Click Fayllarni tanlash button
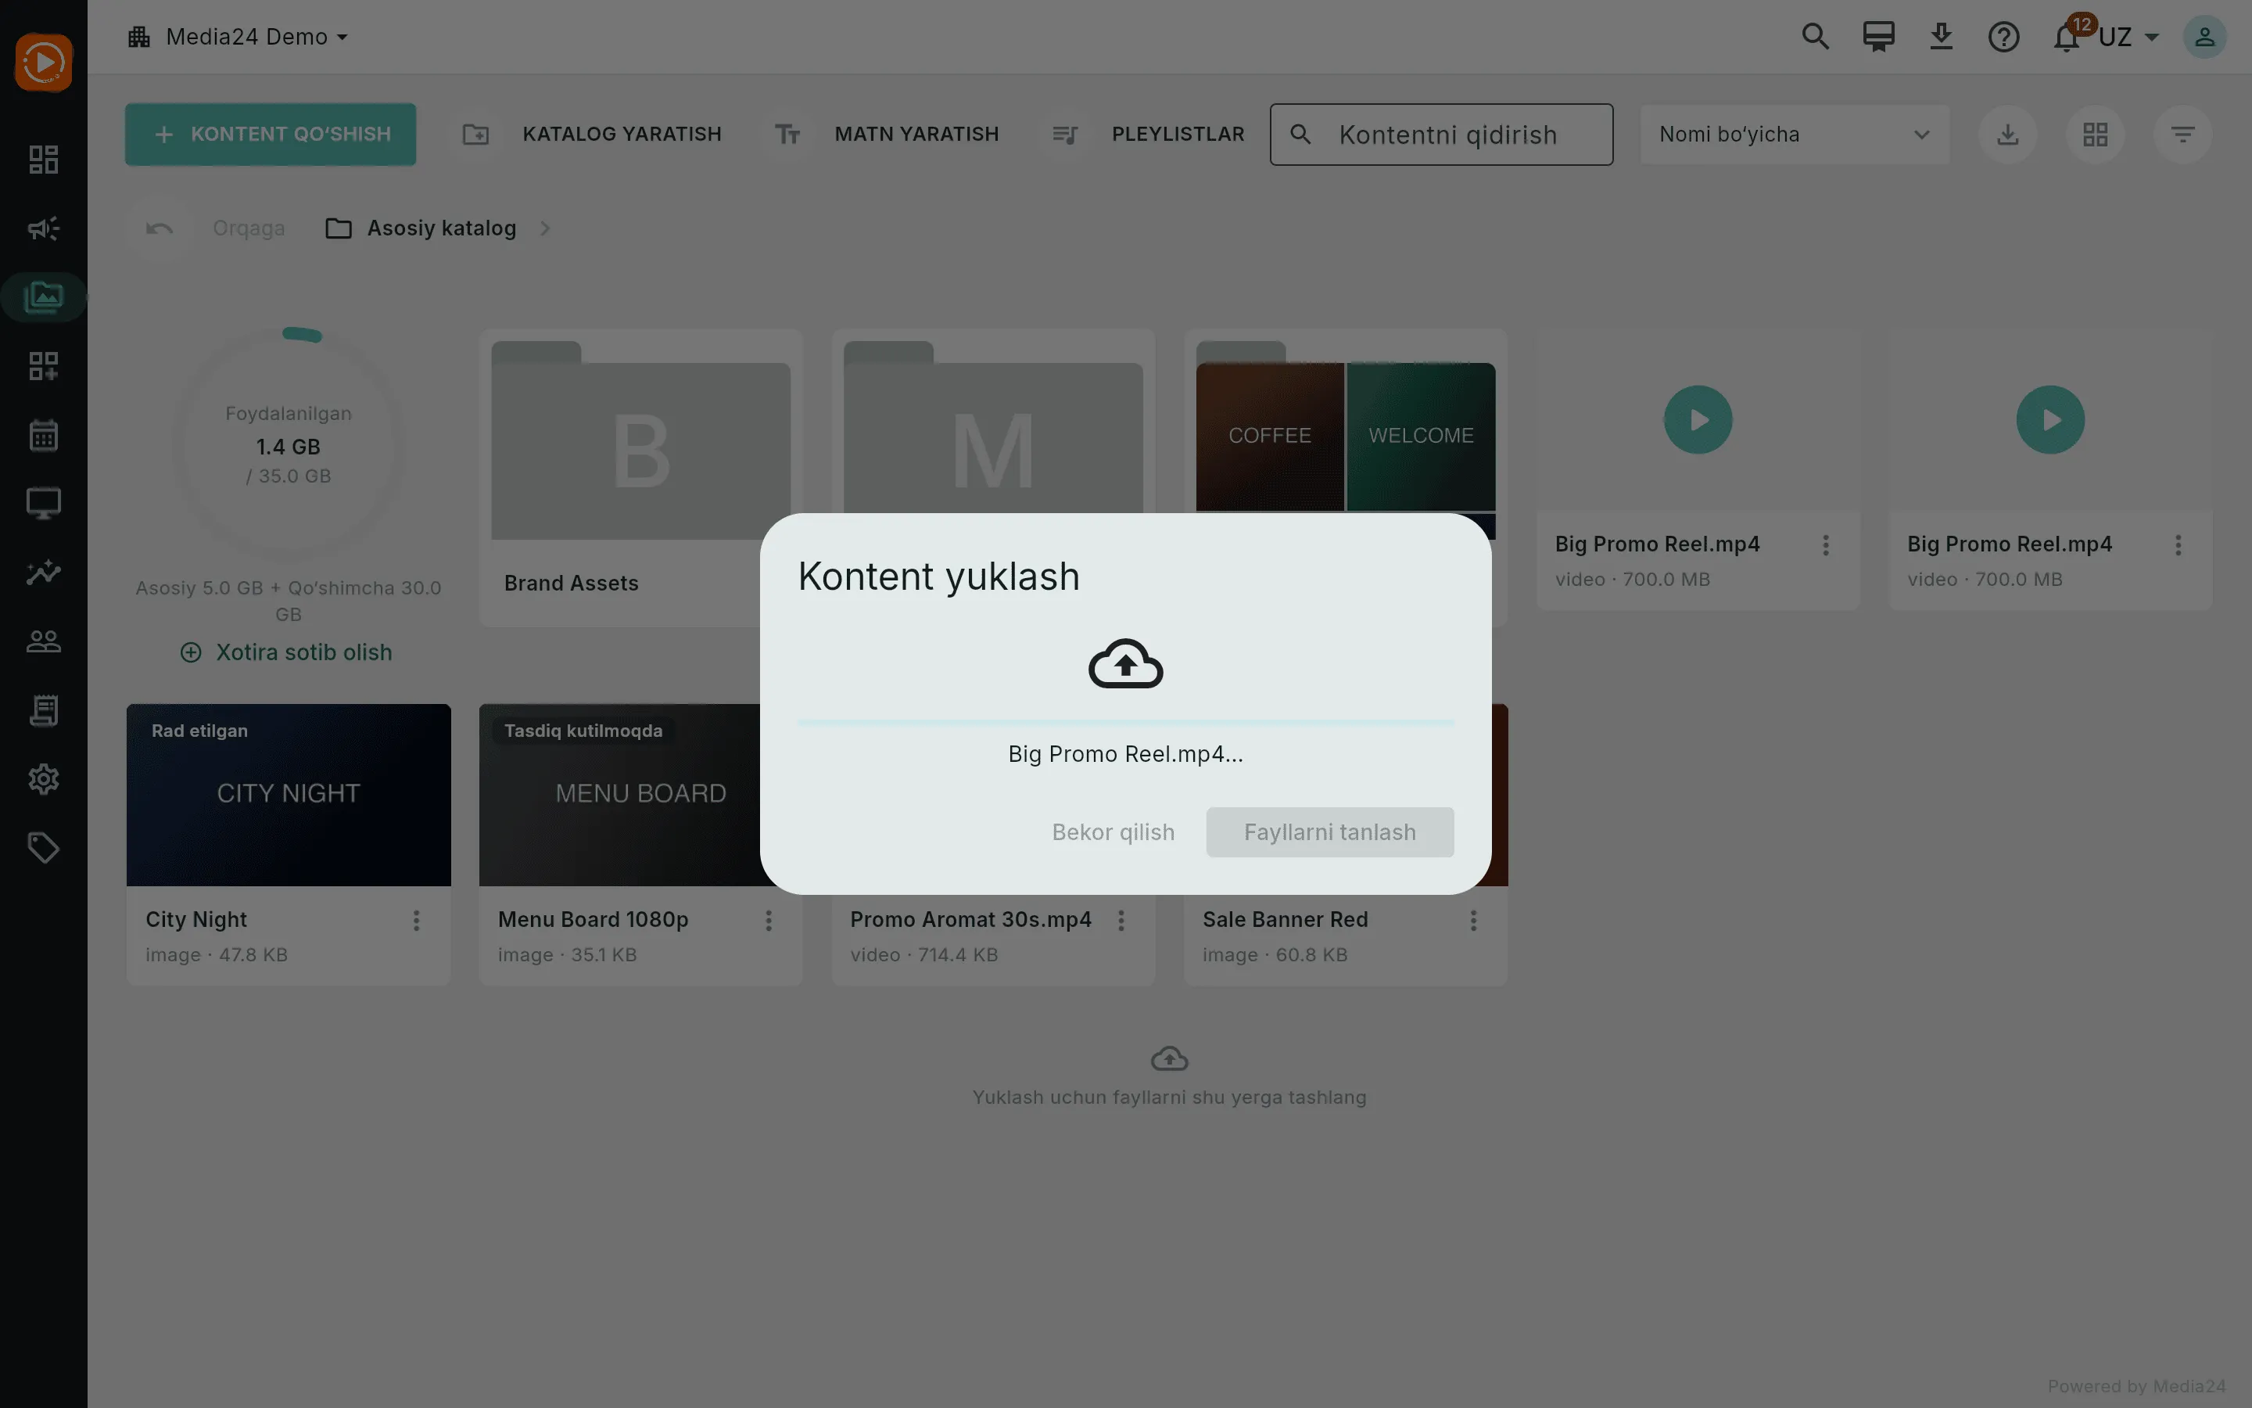 tap(1330, 832)
